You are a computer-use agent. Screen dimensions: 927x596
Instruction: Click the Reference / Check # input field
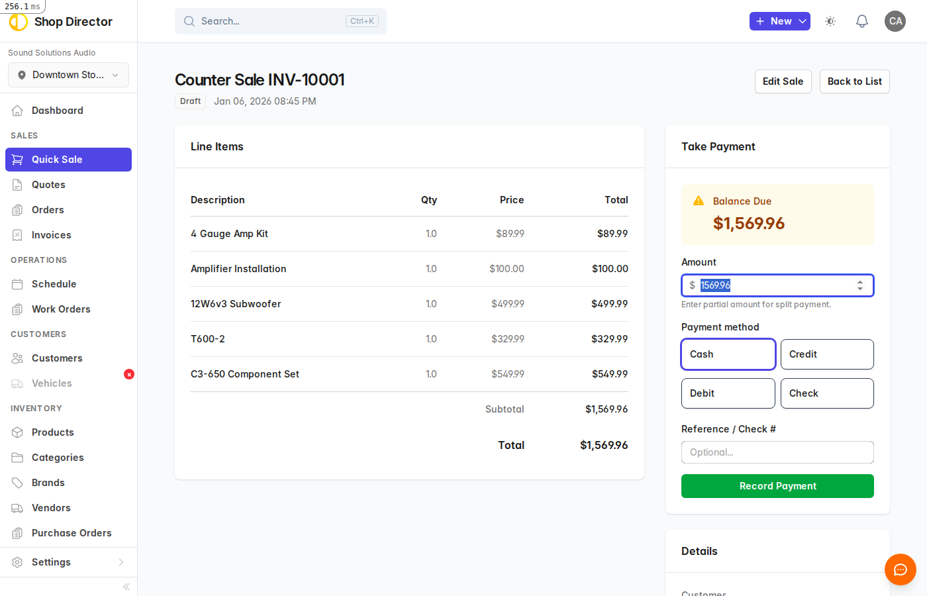click(777, 452)
